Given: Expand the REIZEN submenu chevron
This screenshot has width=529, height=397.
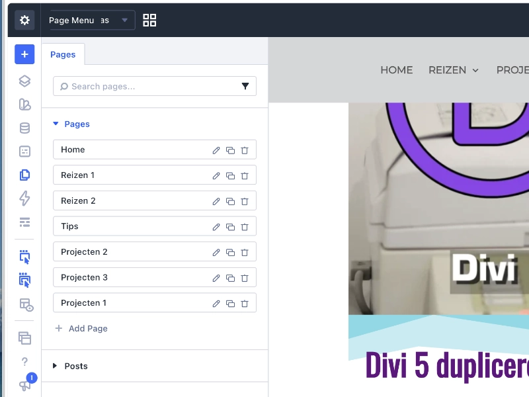Looking at the screenshot, I should point(475,70).
